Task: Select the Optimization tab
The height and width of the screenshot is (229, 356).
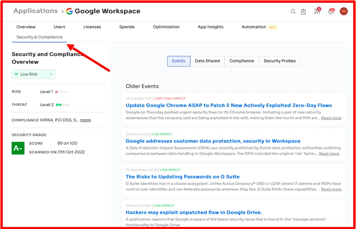Action: 166,27
